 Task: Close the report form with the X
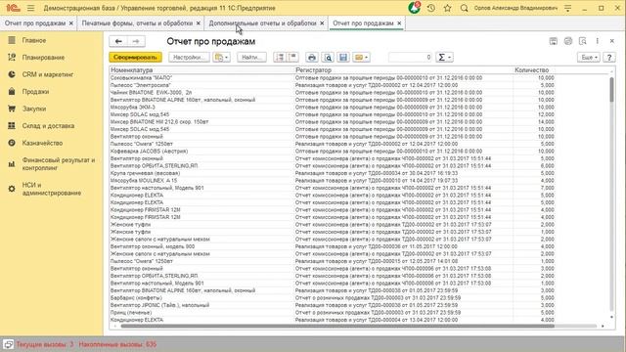point(612,41)
